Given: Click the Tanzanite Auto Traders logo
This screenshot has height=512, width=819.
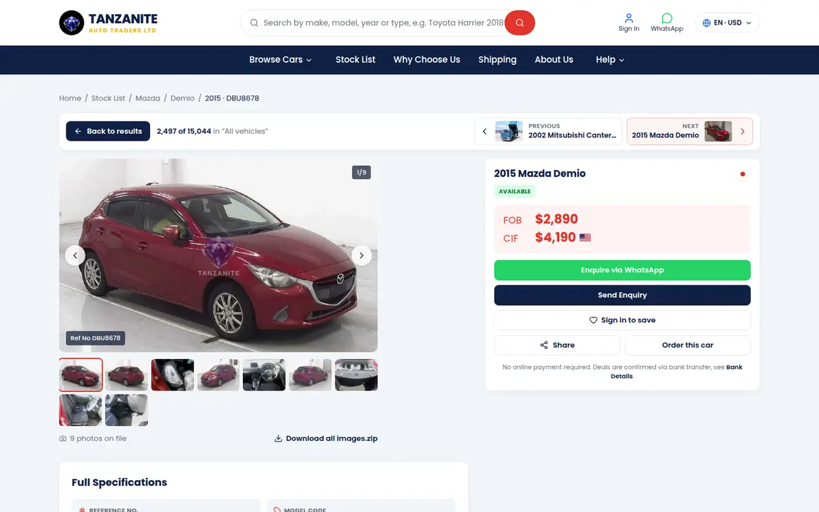Looking at the screenshot, I should 109,23.
